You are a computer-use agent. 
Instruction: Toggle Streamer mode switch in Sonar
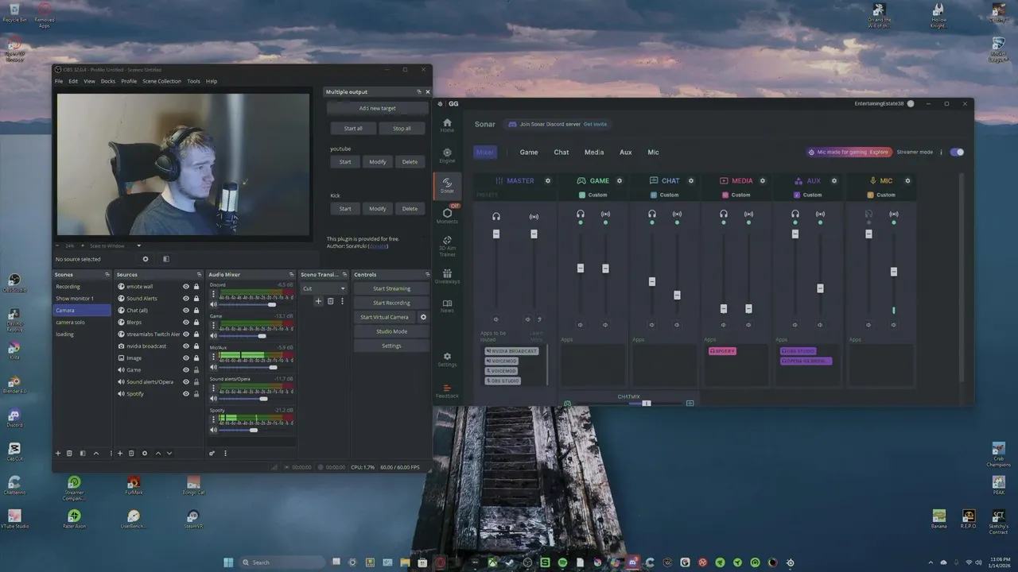tap(957, 152)
